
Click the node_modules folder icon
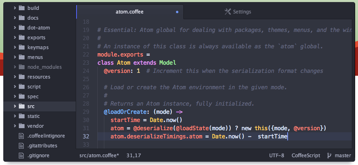click(21, 67)
